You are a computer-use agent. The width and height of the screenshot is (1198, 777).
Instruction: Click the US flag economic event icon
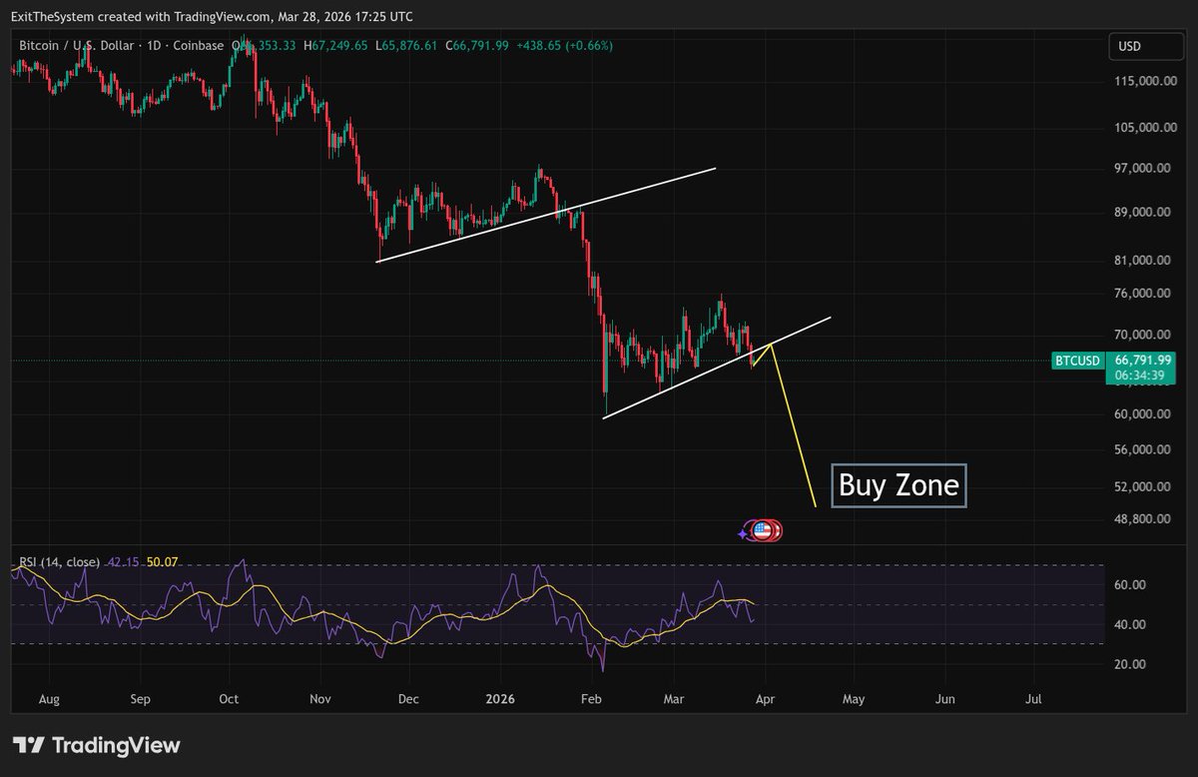point(762,531)
